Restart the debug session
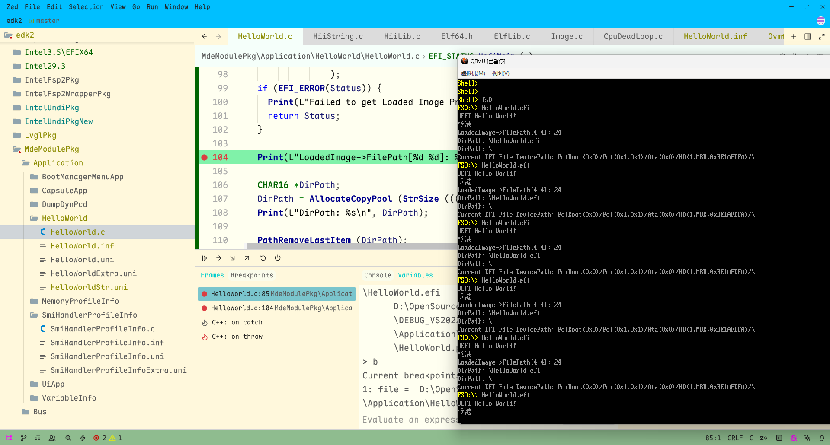Screen dimensions: 830x445 [x=263, y=258]
